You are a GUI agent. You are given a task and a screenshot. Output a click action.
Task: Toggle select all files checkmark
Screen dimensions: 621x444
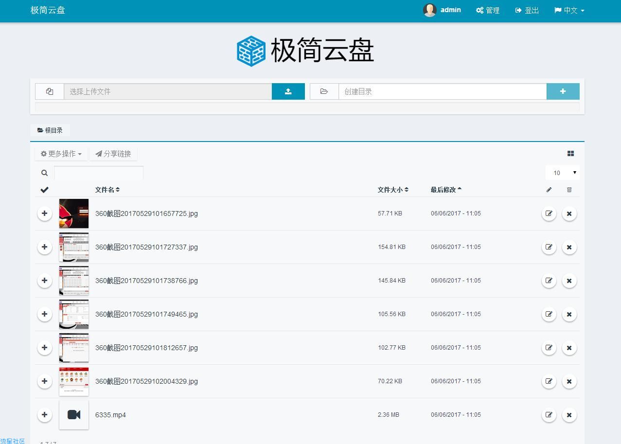point(44,190)
